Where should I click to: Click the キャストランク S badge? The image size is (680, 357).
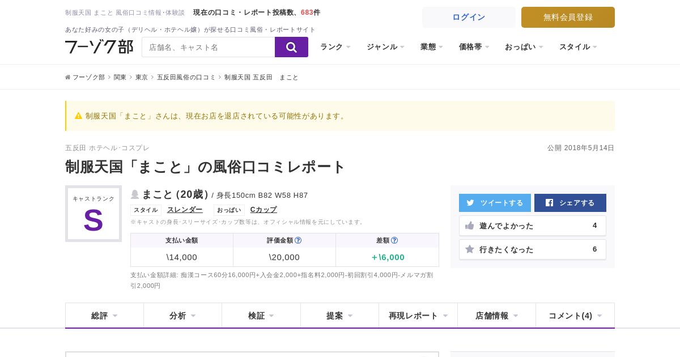coord(93,214)
